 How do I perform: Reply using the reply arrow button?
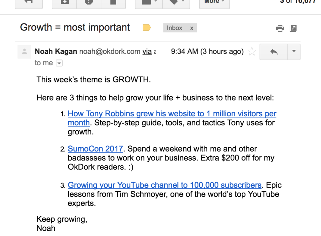274,52
